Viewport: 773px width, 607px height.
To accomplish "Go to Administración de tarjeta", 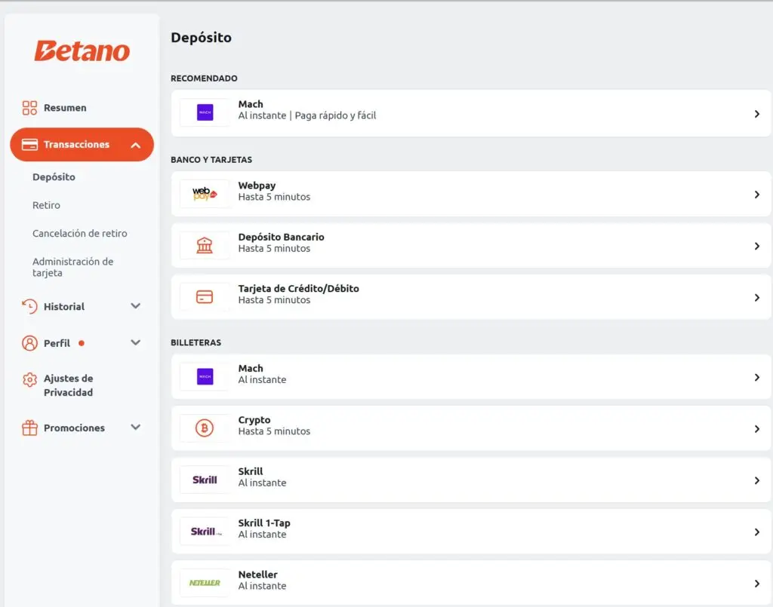I will coord(72,267).
